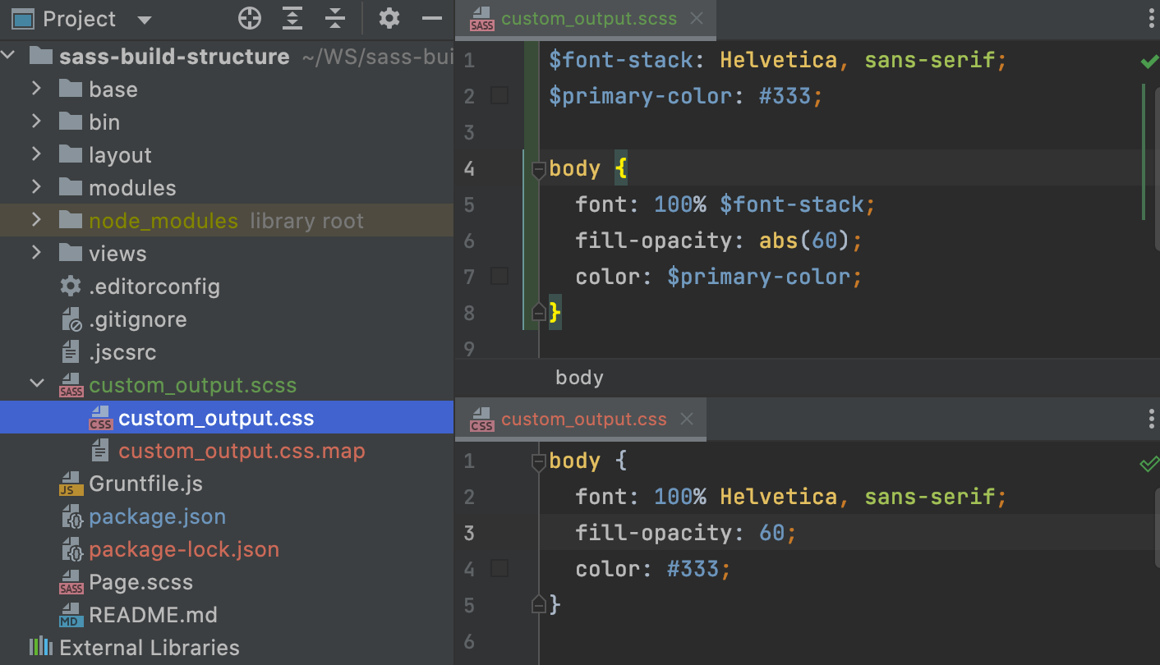This screenshot has height=665, width=1160.
Task: Hide the Project tool window
Action: 431,18
